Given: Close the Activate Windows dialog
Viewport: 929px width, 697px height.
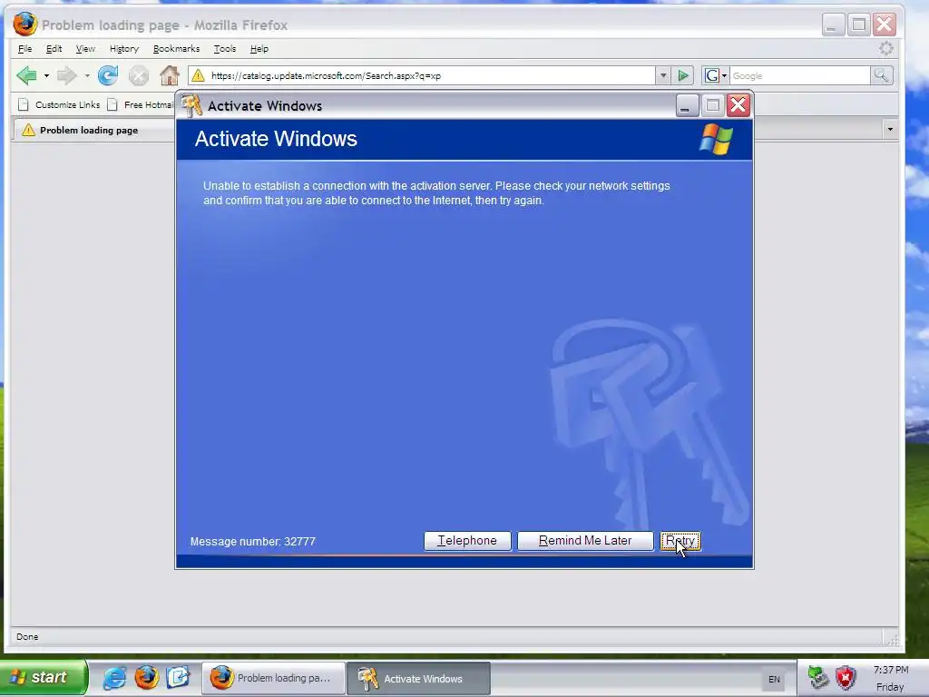Looking at the screenshot, I should coord(738,105).
